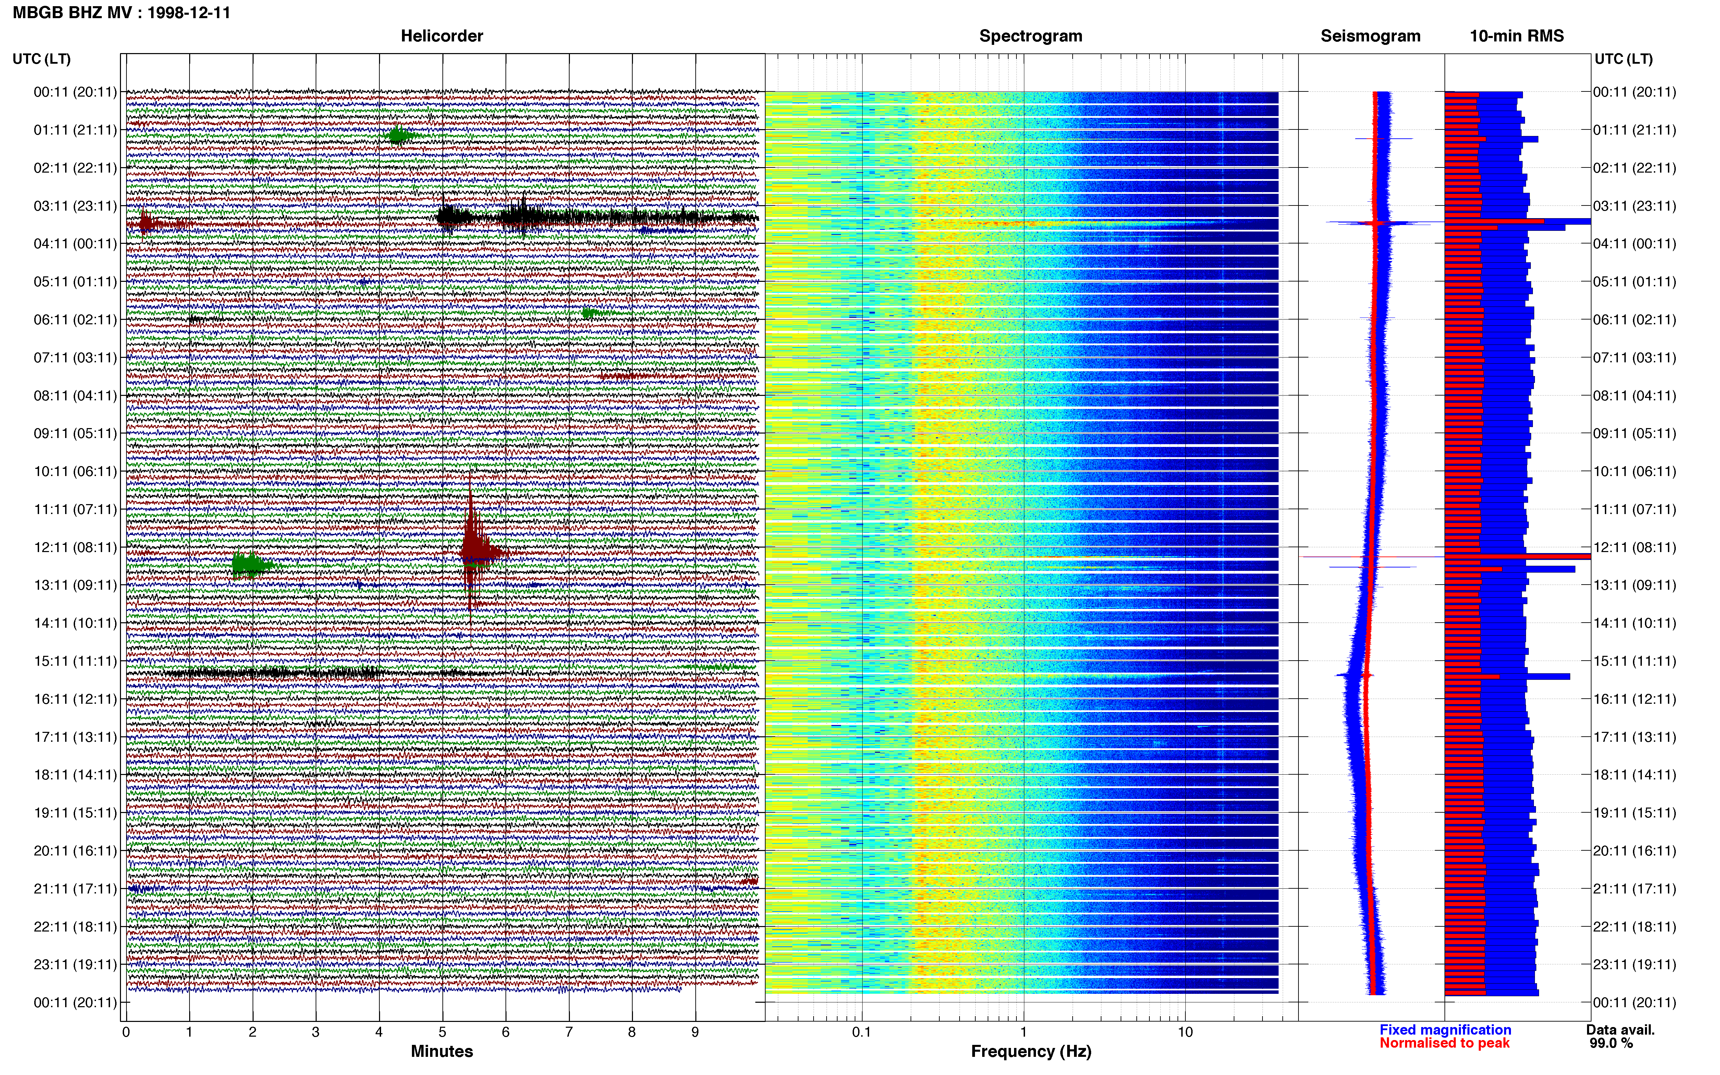
Task: Click the 23:11 (19:11) label on the helicorder axis
Action: tap(75, 965)
